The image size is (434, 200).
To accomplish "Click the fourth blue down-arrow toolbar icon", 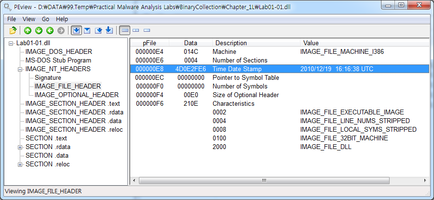I will [109, 30].
